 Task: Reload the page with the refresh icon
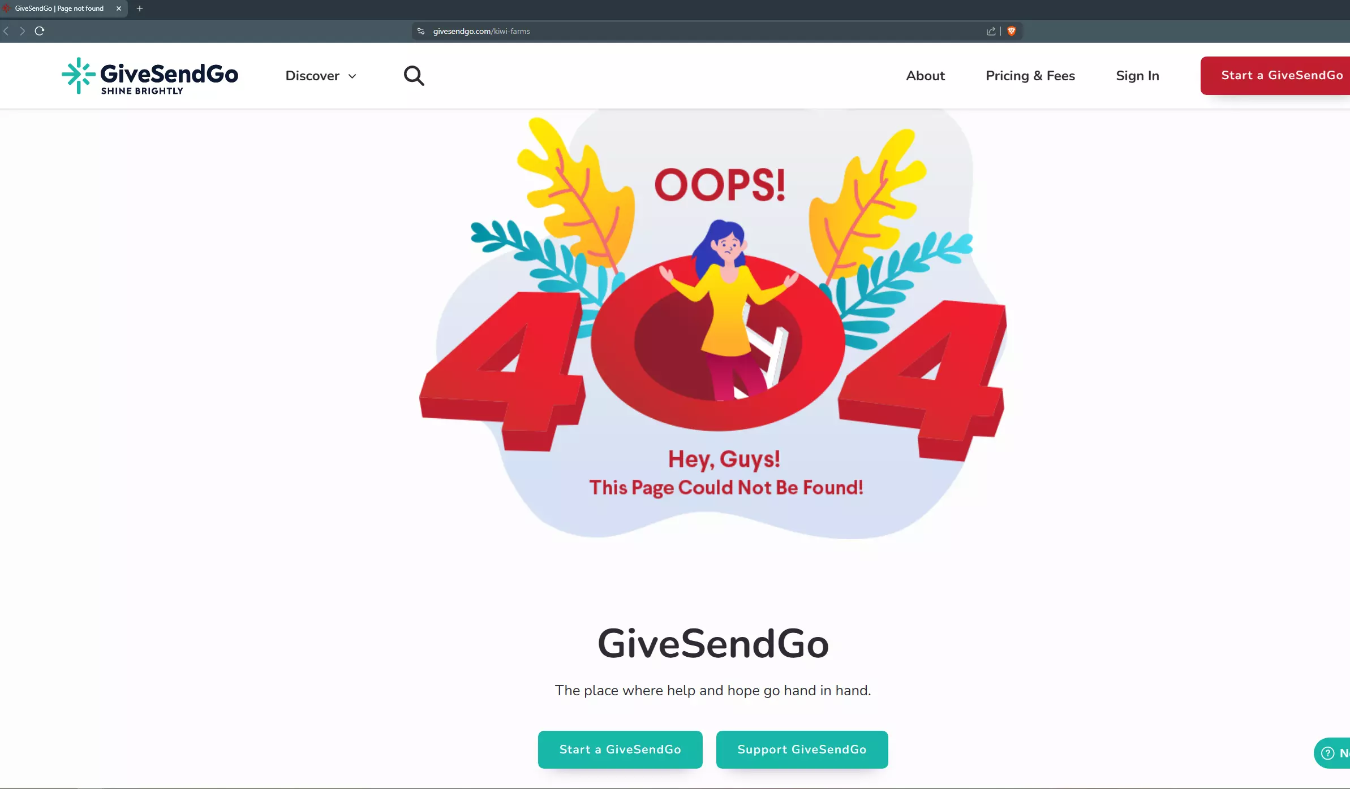pyautogui.click(x=40, y=31)
